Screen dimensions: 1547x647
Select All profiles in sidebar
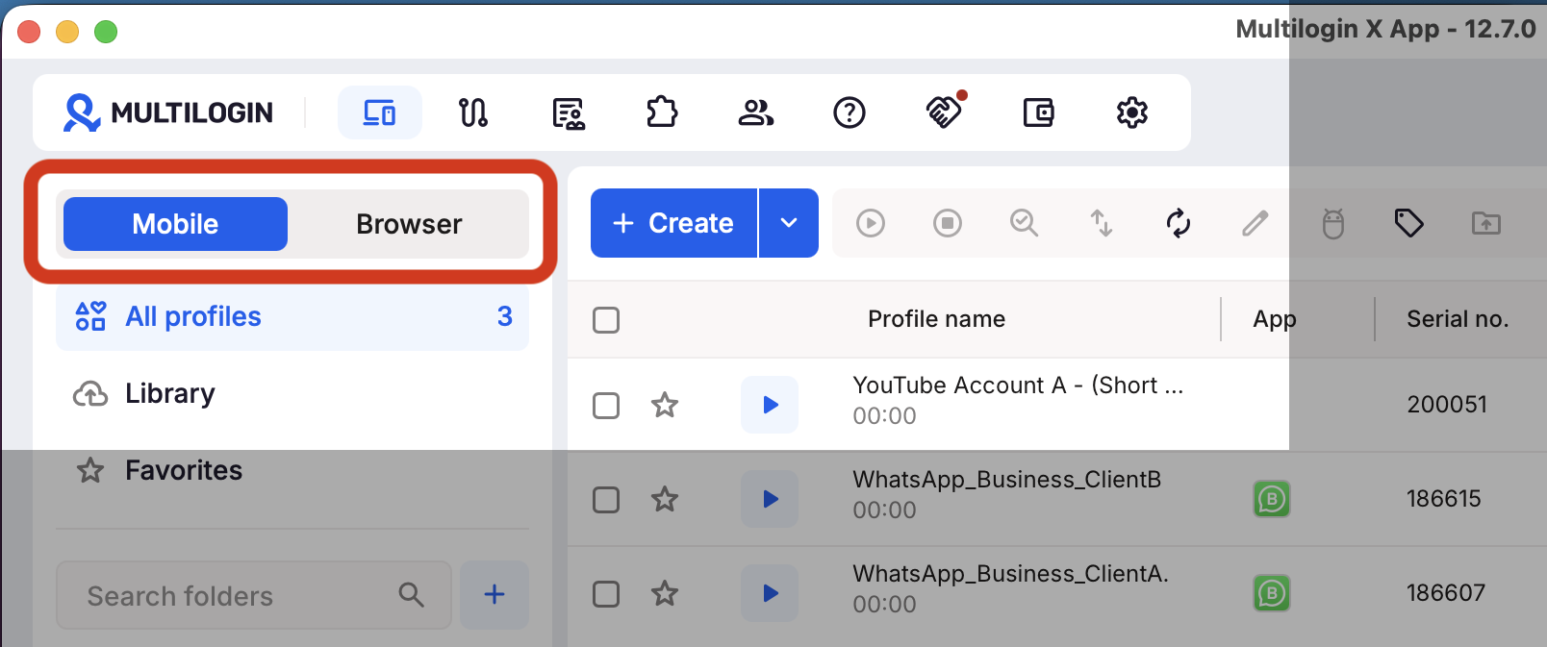click(292, 316)
